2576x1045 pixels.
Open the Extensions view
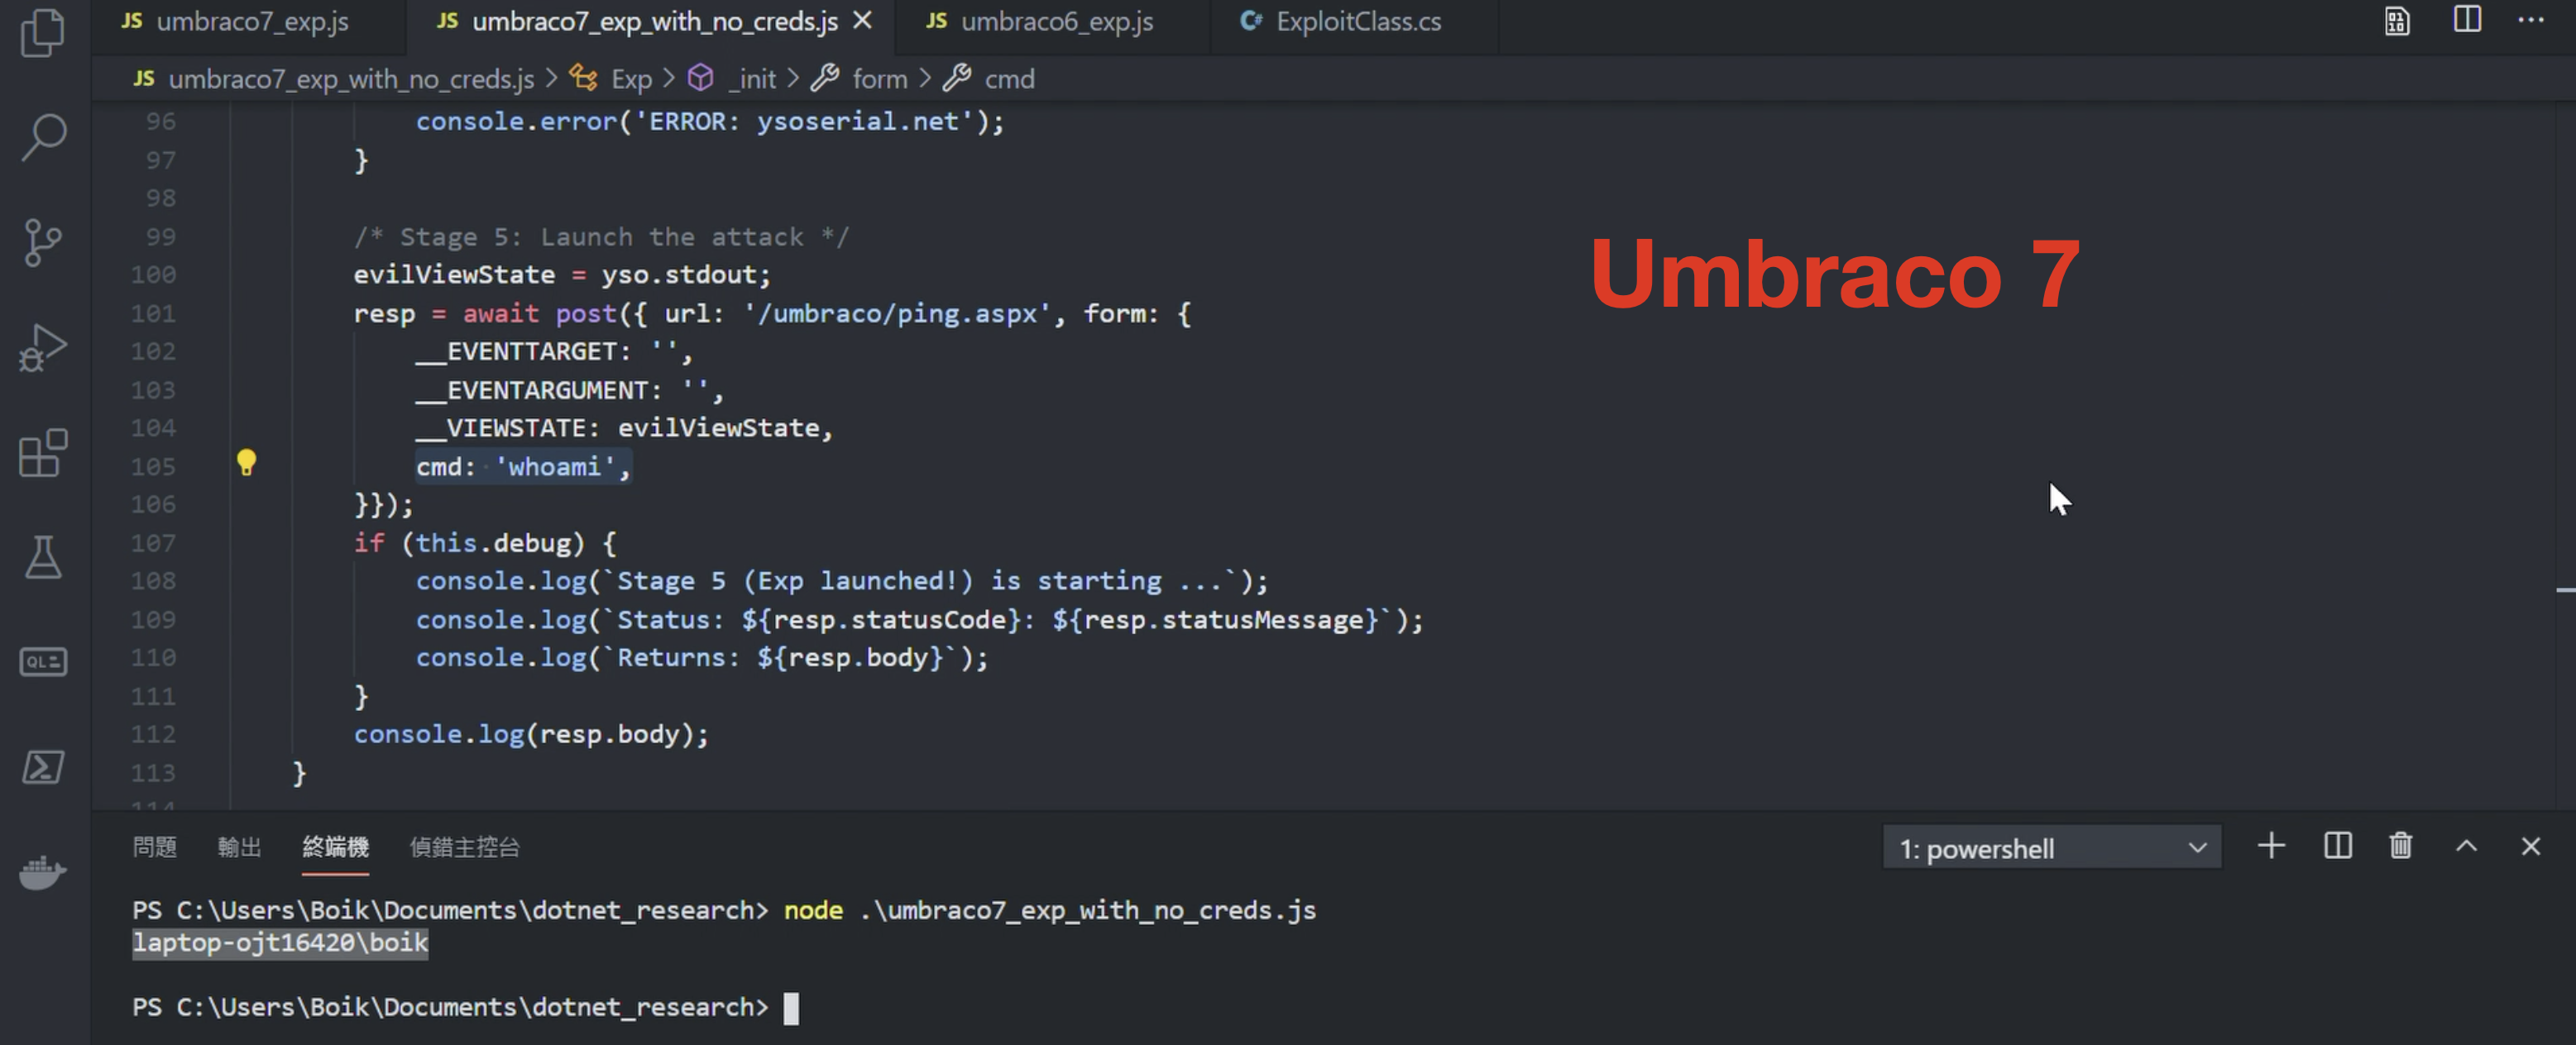tap(43, 454)
